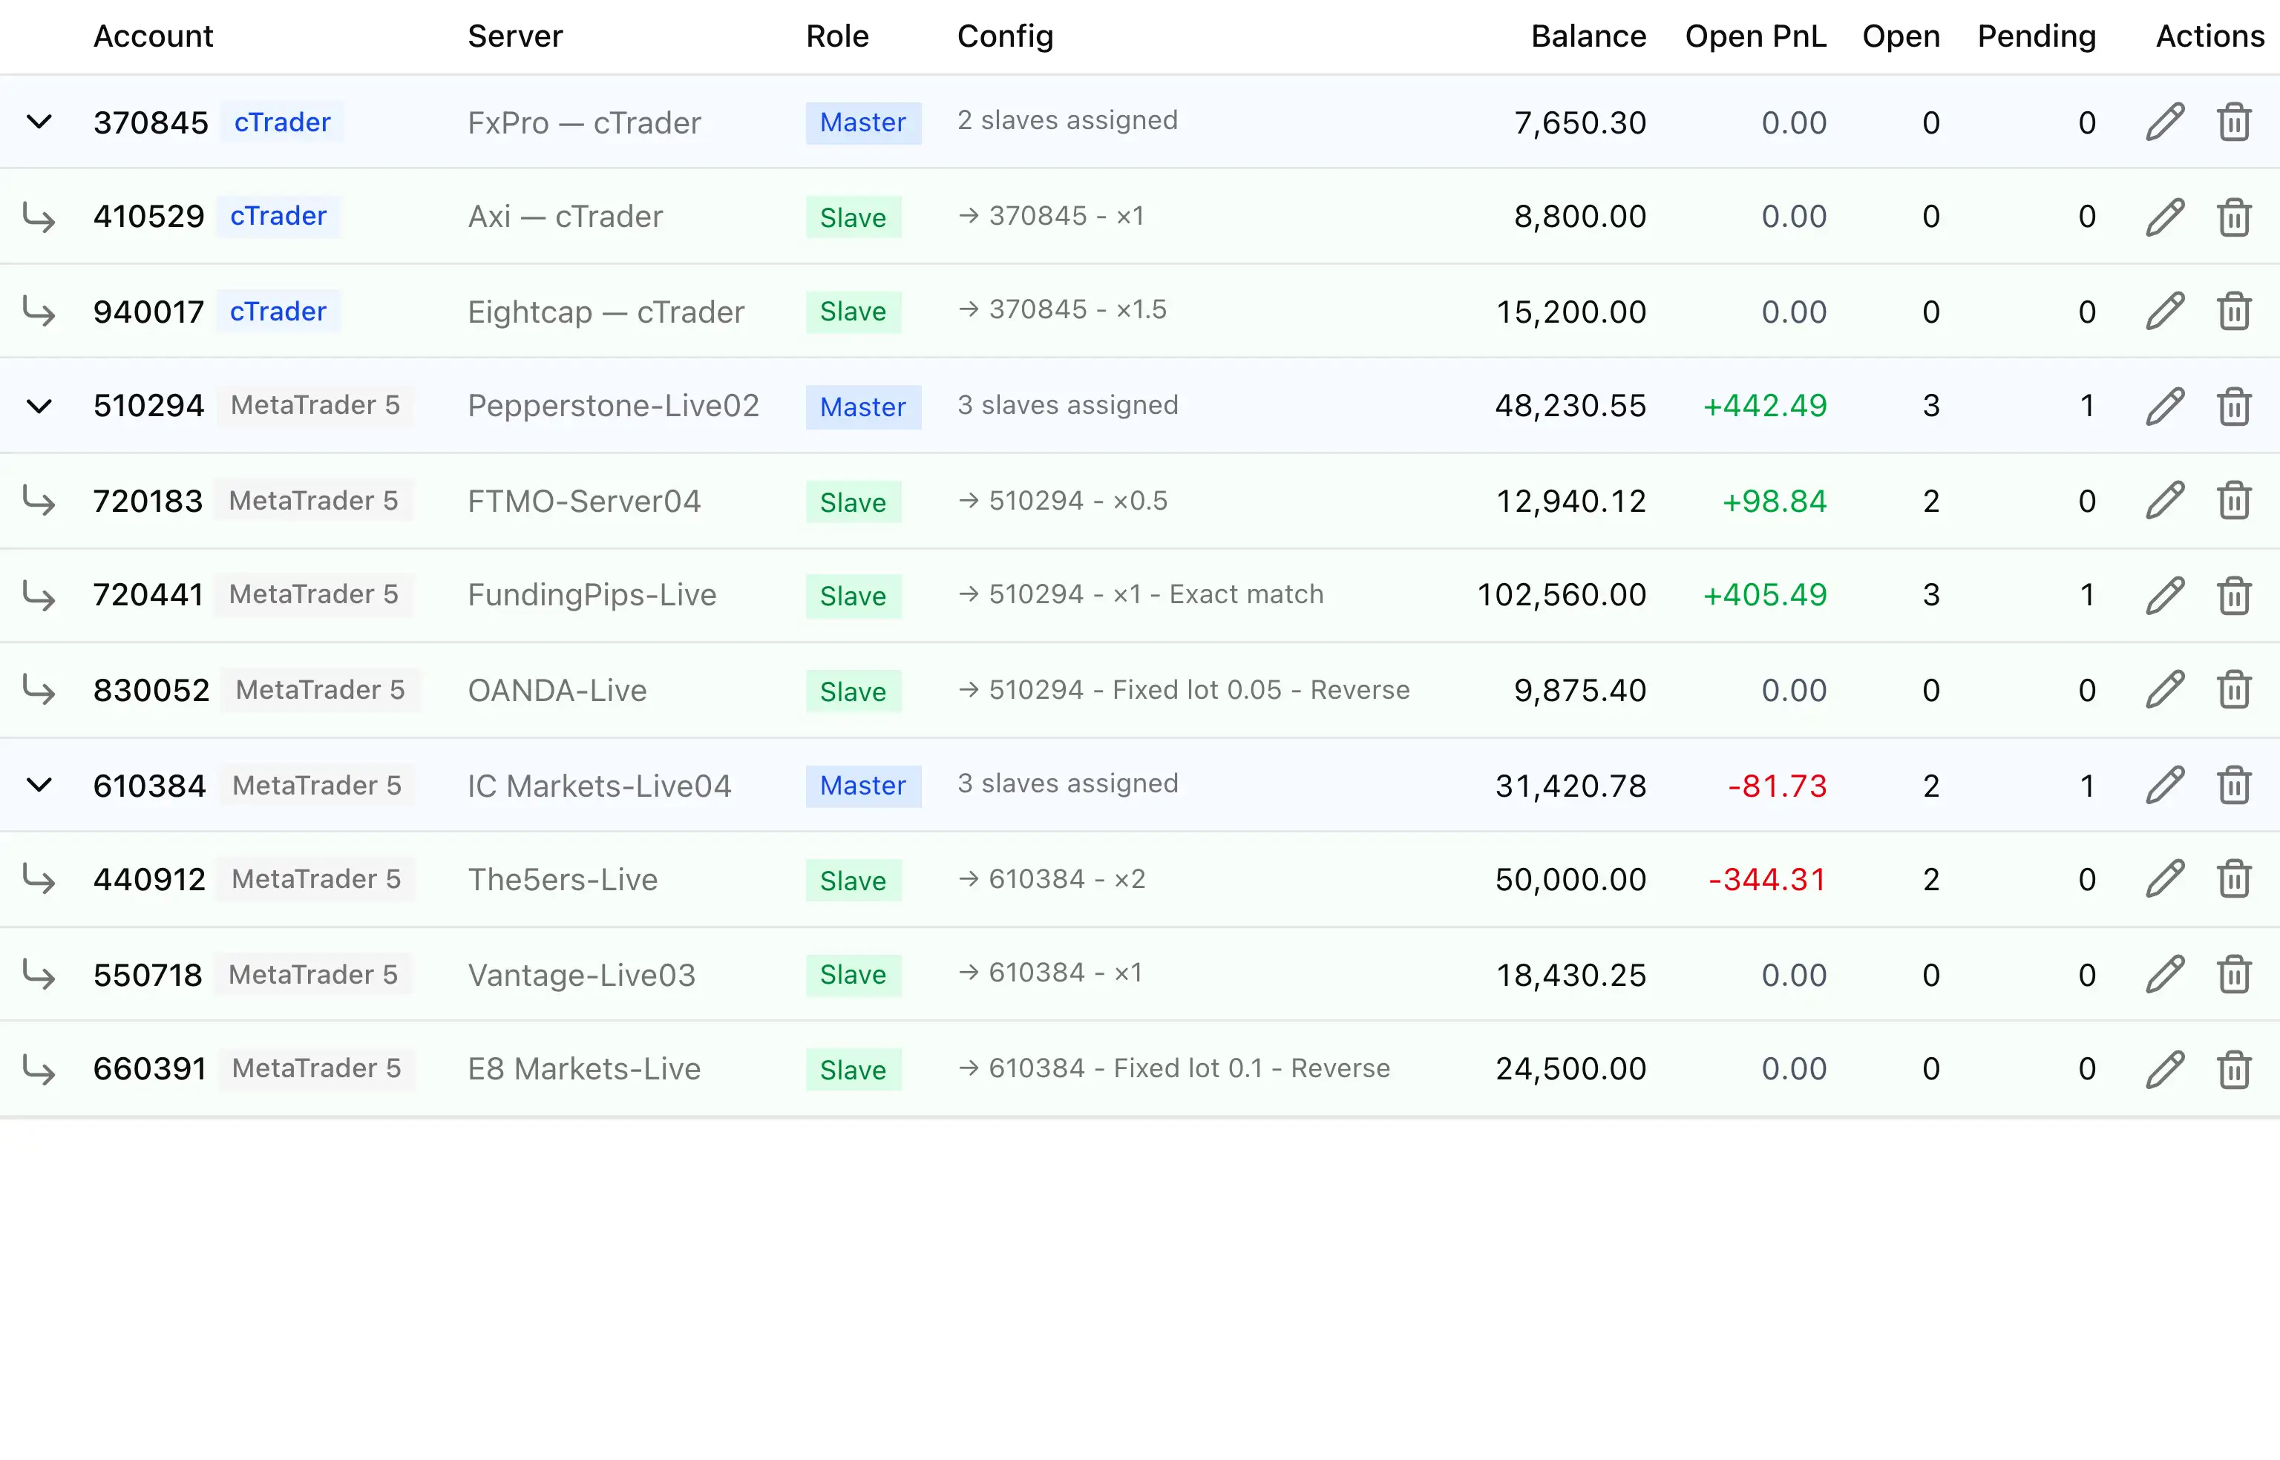The height and width of the screenshot is (1460, 2280).
Task: Edit account 720441 with pencil icon
Action: 2165,596
